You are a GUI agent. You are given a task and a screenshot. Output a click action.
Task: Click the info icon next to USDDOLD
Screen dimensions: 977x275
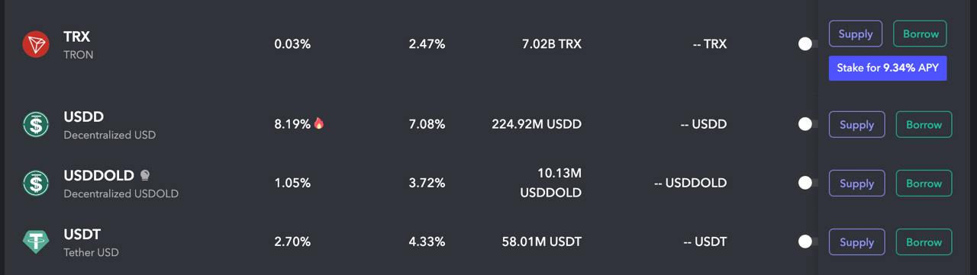click(145, 175)
